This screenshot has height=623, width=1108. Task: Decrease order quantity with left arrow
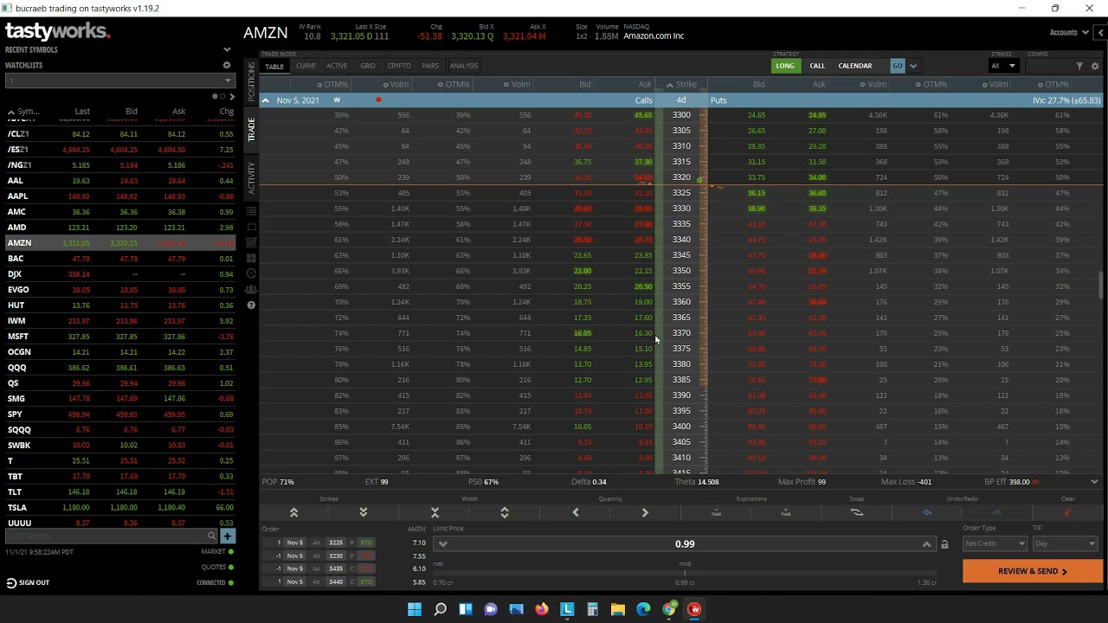[x=576, y=513]
